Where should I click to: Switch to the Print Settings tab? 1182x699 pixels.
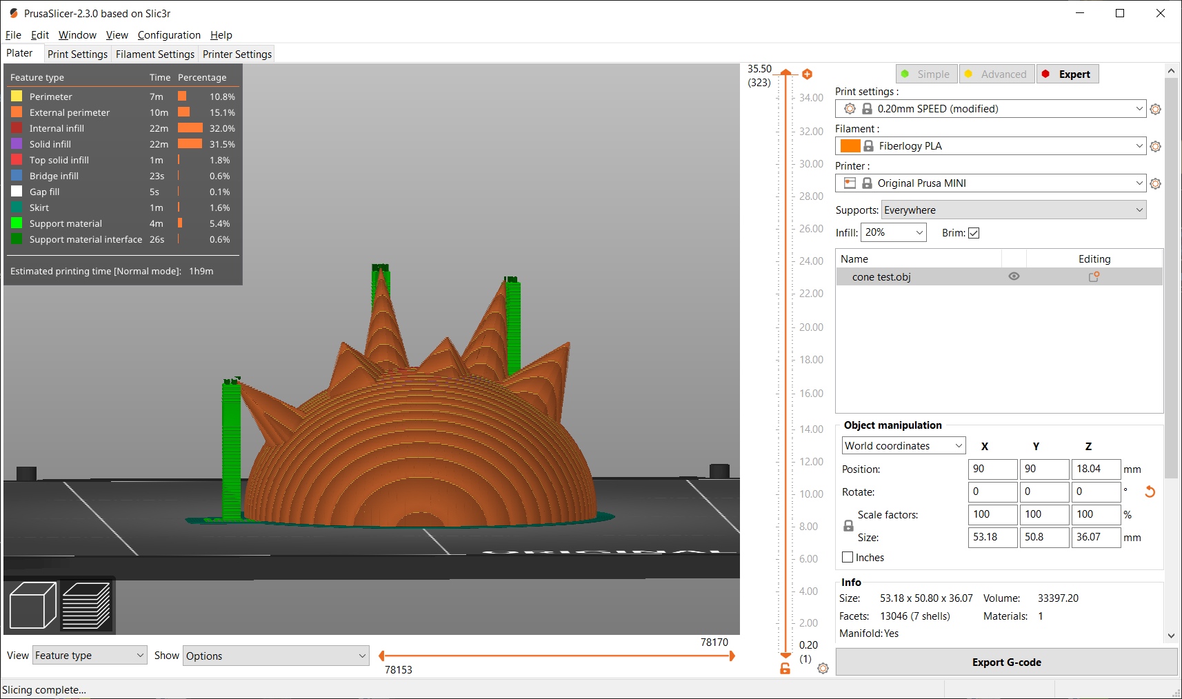(77, 54)
